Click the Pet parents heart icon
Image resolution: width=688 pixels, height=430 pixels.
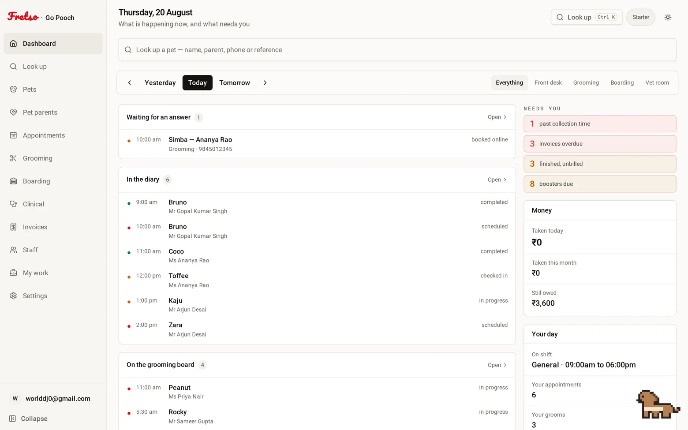point(14,112)
